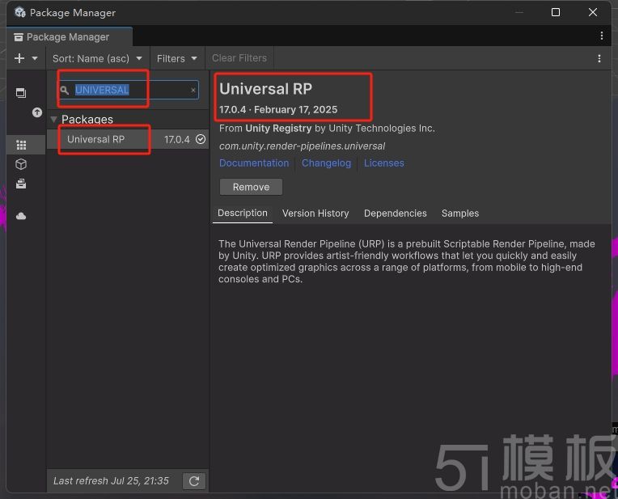Collapse the Packages group
Screen dimensions: 618x499
click(x=53, y=119)
